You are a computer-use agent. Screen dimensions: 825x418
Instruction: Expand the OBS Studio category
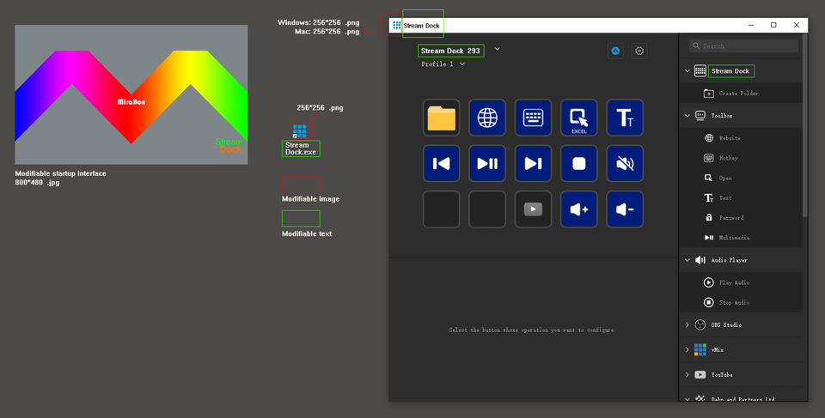coord(687,325)
